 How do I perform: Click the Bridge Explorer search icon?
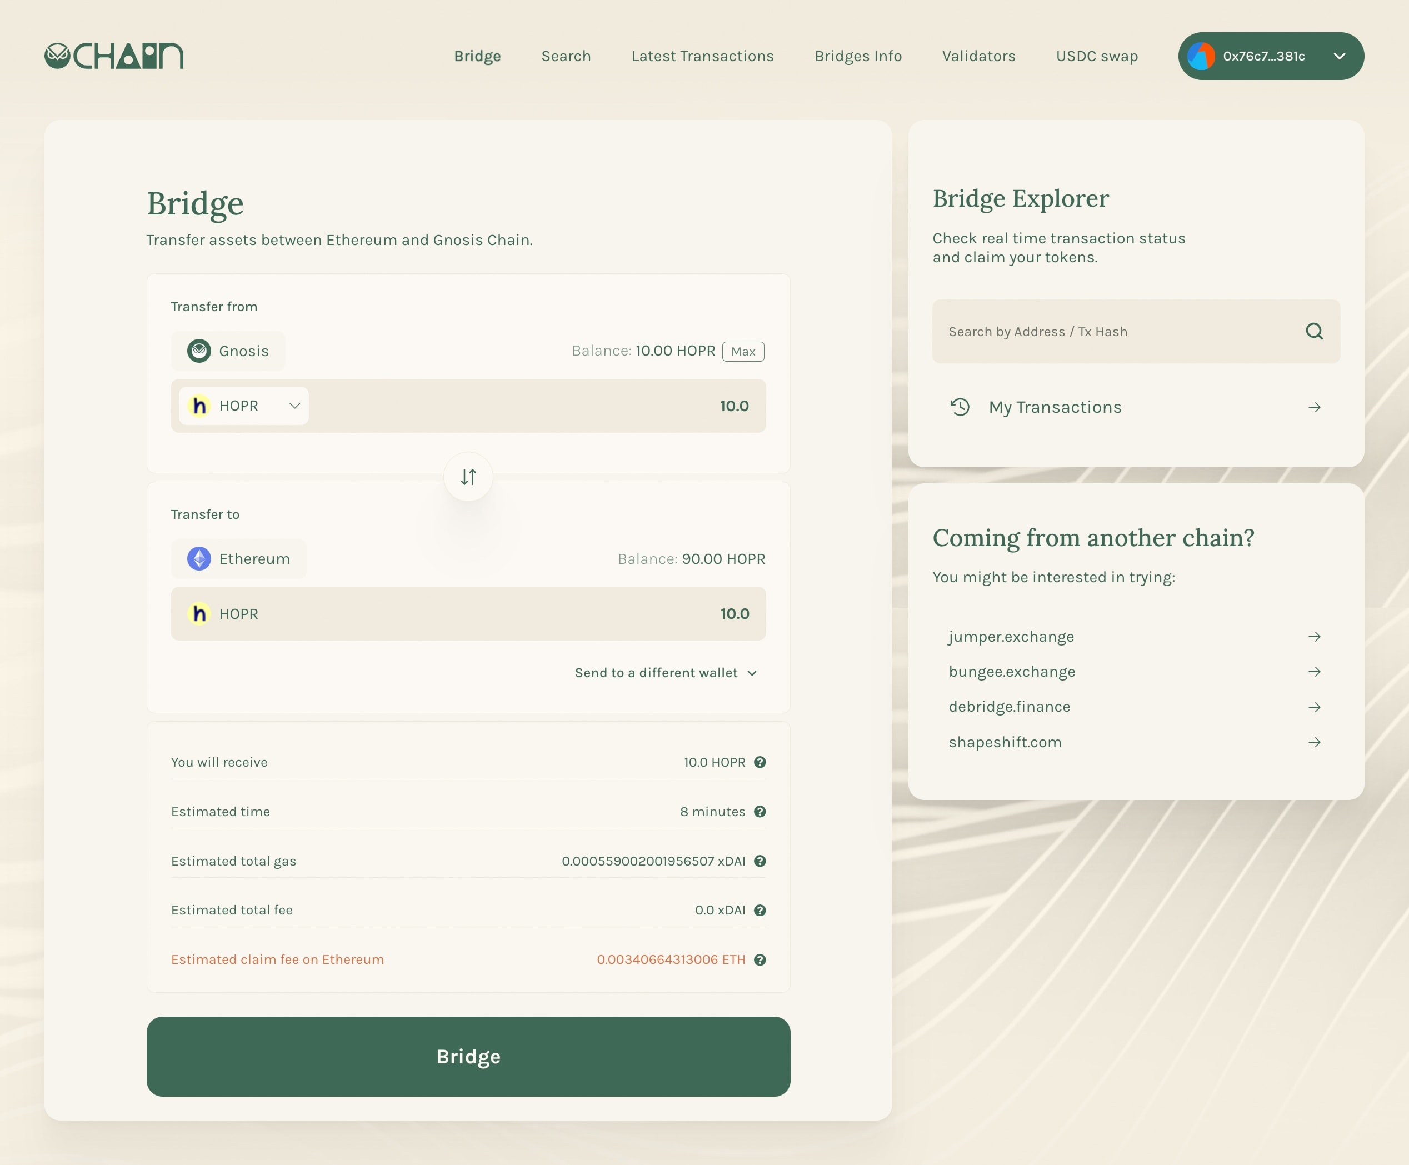click(1314, 331)
